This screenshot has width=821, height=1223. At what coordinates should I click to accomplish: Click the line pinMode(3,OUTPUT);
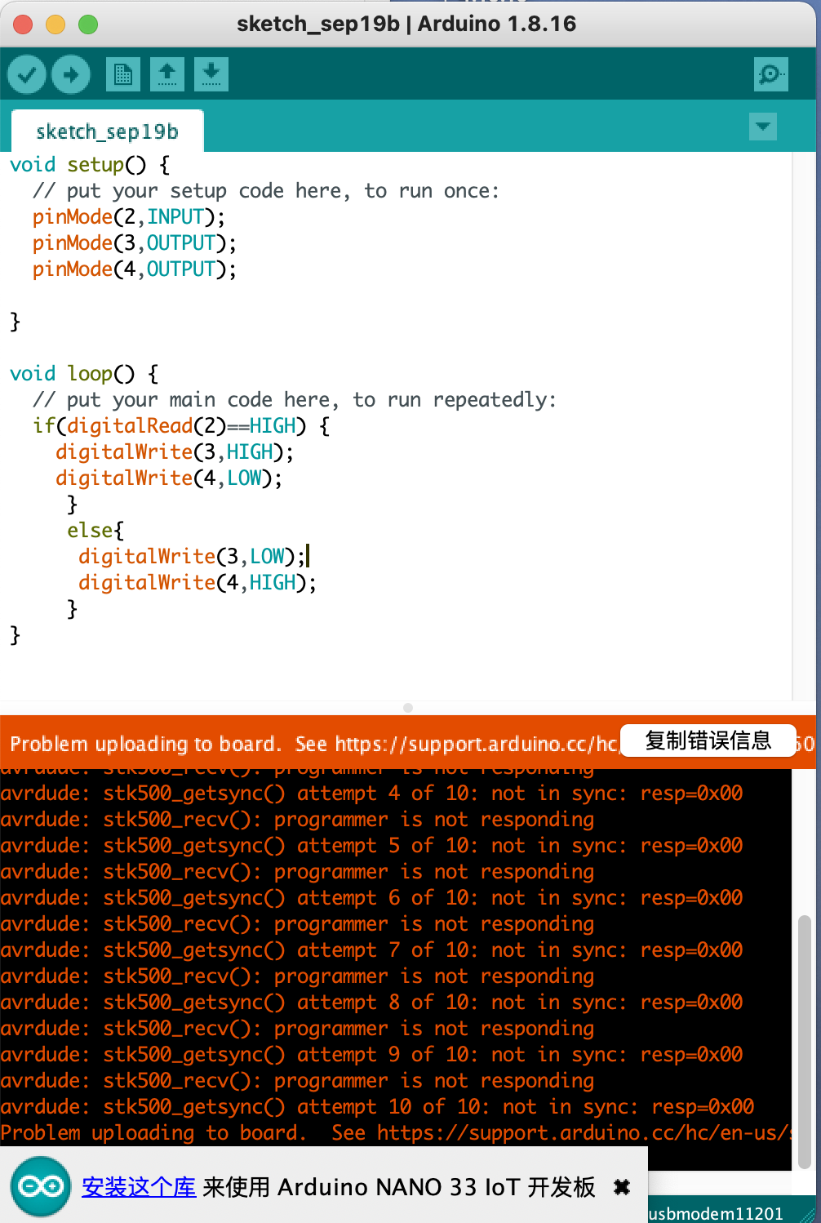135,243
